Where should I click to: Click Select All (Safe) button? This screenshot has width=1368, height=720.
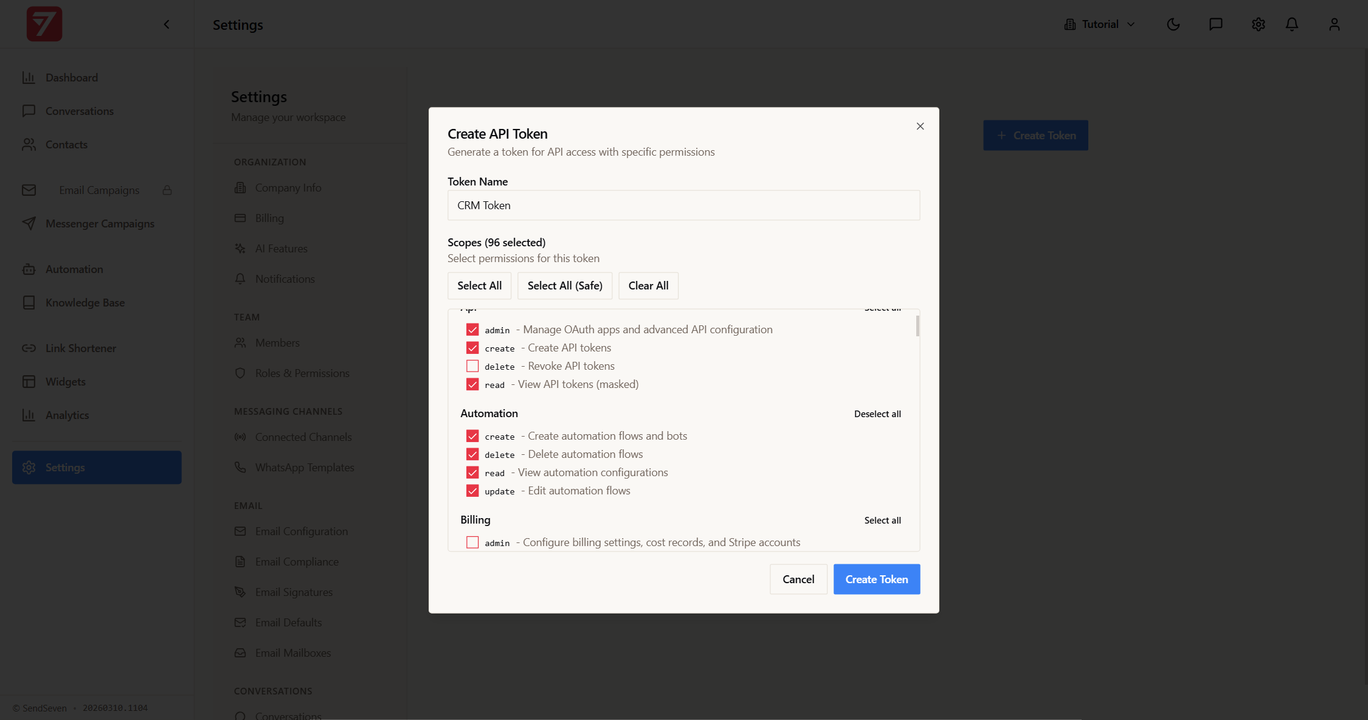pos(565,286)
